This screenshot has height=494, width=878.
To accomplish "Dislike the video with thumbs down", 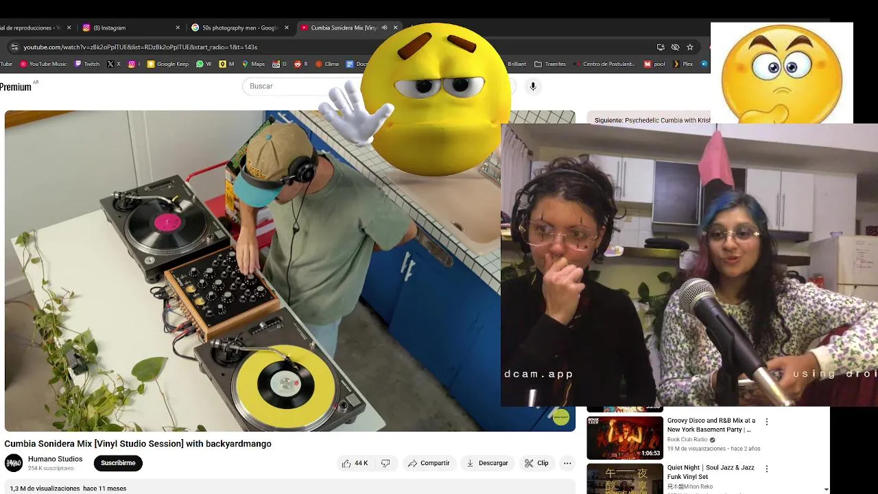I will (385, 463).
